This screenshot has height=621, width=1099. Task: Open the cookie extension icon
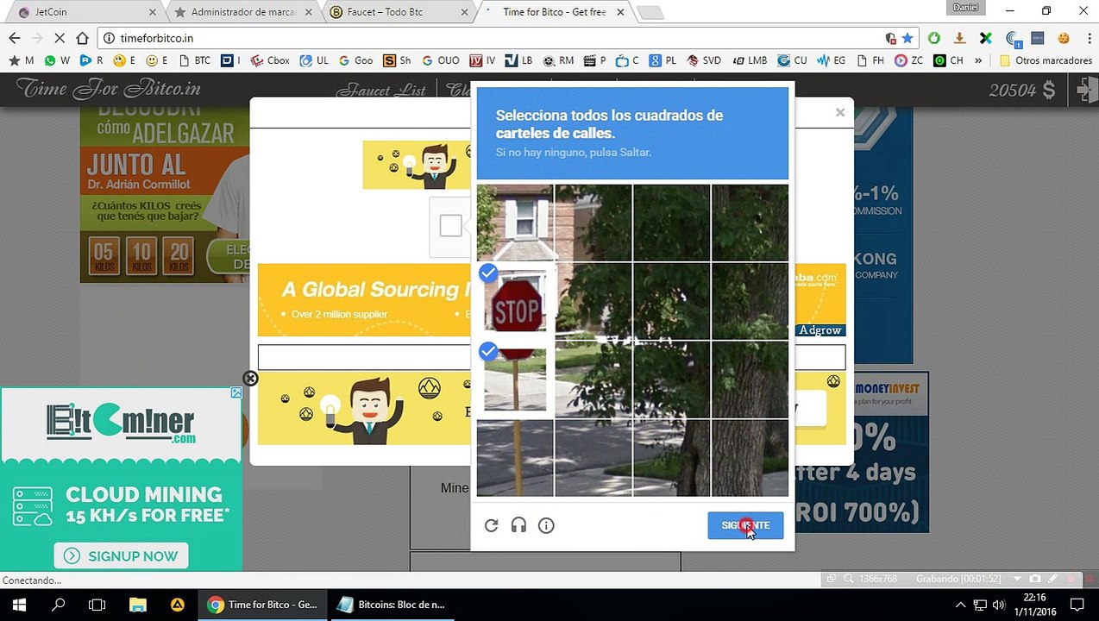pos(1063,38)
